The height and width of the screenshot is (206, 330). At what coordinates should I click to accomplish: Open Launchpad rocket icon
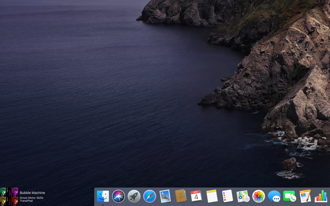[134, 196]
